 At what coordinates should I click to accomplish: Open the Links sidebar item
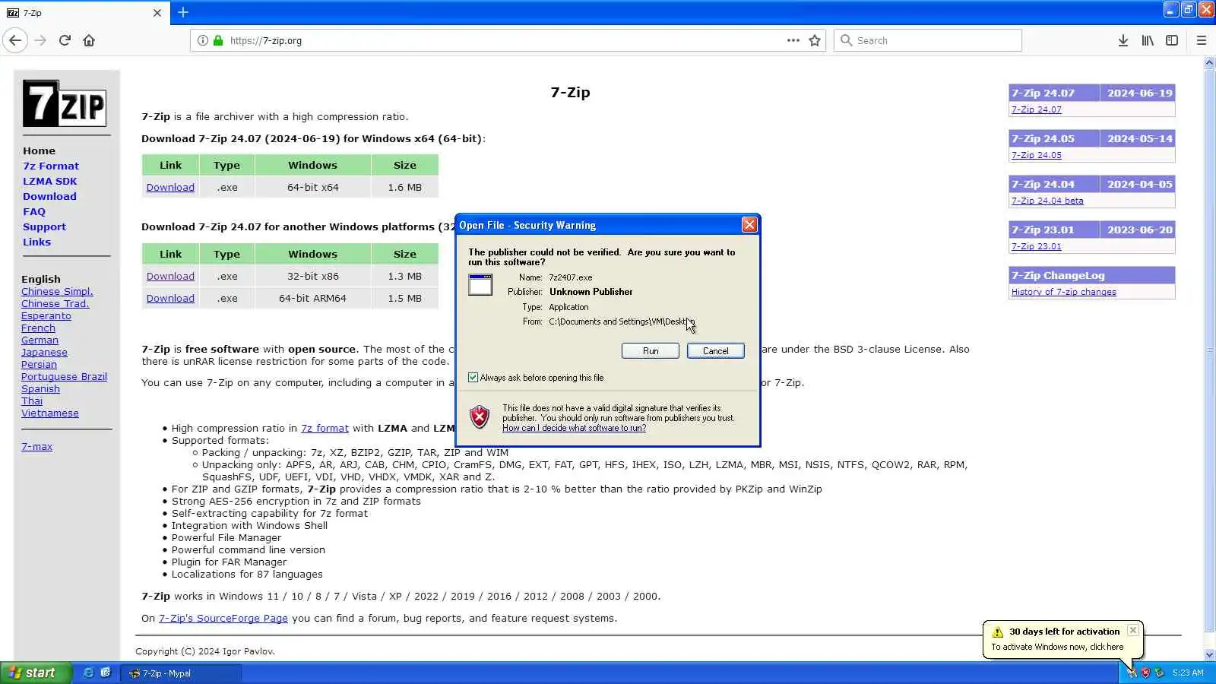point(36,242)
